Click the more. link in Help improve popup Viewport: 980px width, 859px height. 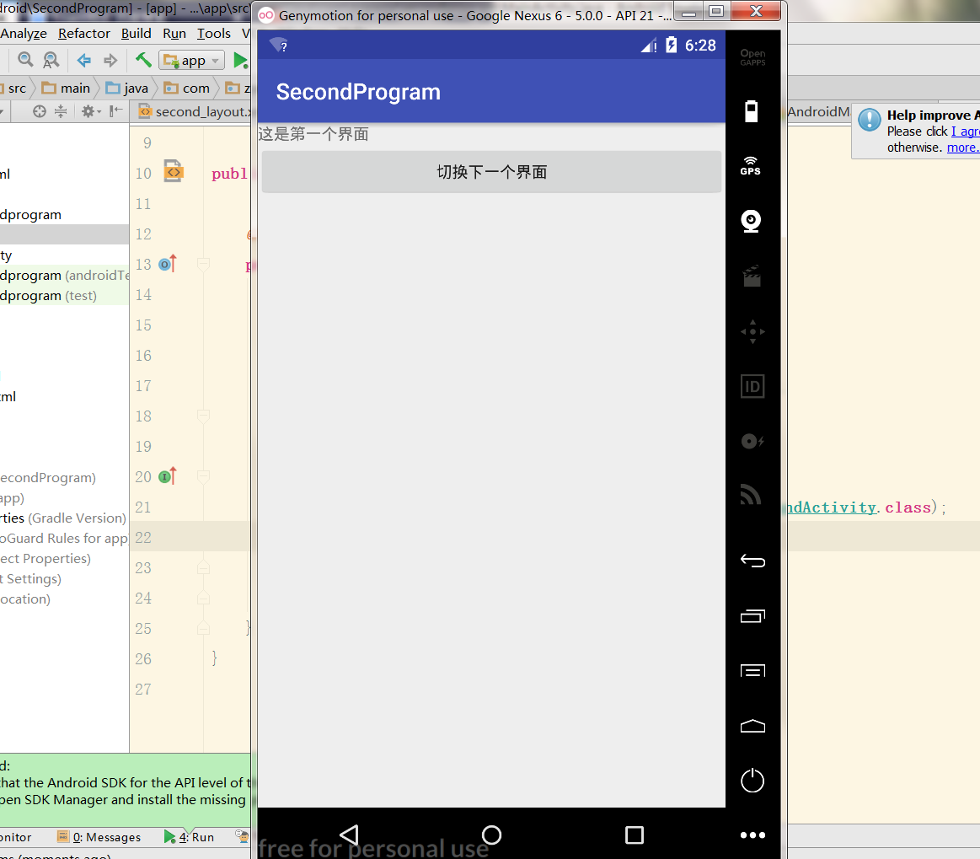coord(962,148)
